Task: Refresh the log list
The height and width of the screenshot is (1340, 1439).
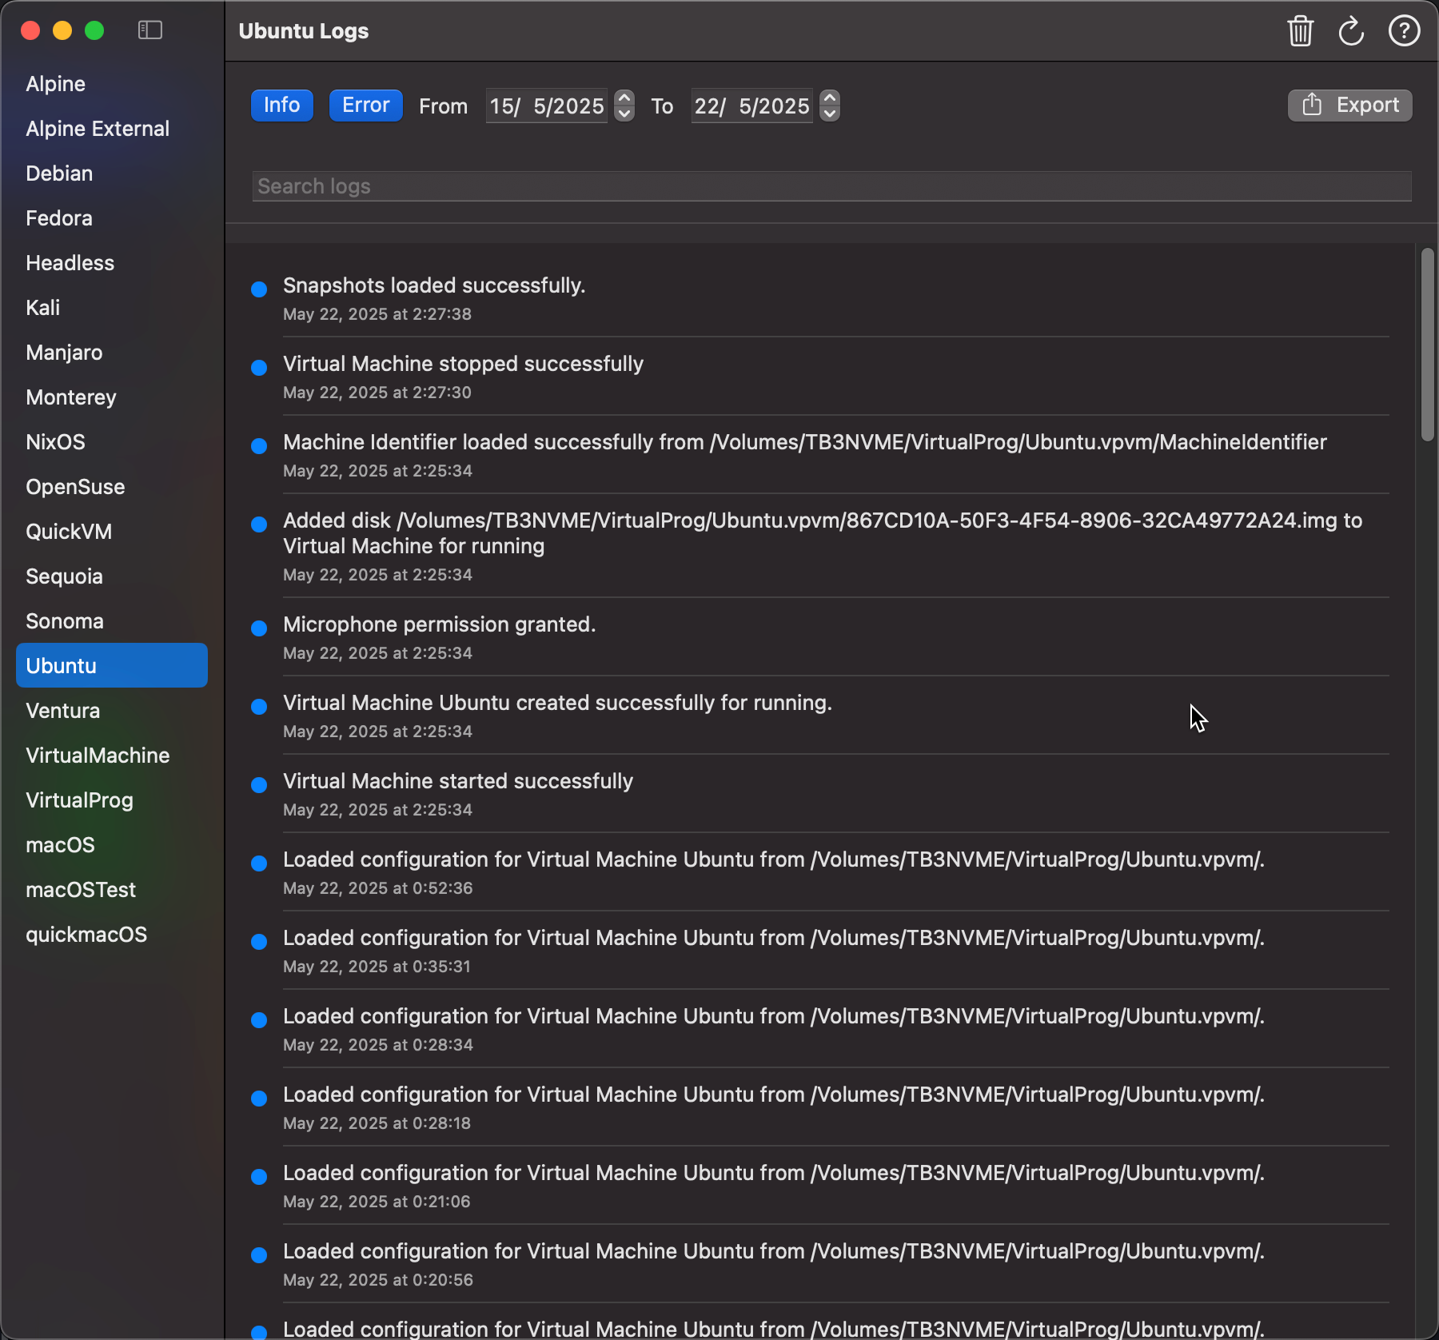Action: coord(1351,31)
